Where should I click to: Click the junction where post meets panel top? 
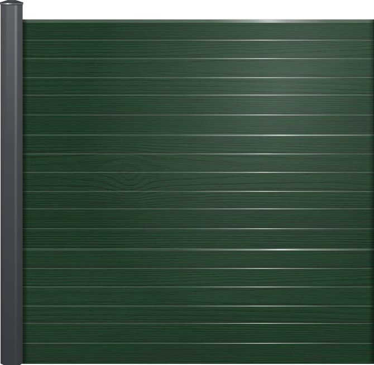click(23, 20)
